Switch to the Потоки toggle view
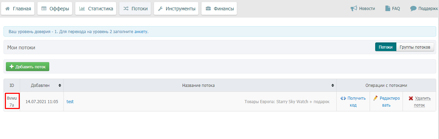 pyautogui.click(x=386, y=47)
